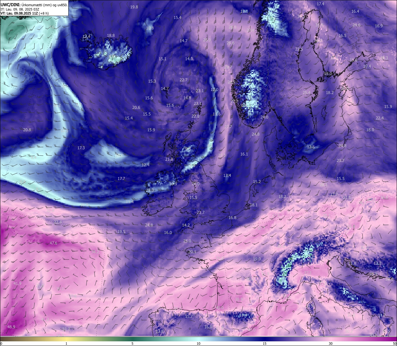The image size is (397, 346).
Task: Click the colour bar tick label '50'
Action: click(x=395, y=344)
